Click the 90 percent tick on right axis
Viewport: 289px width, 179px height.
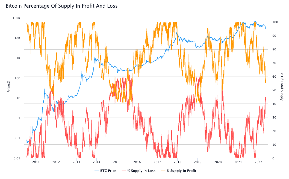tap(274, 36)
